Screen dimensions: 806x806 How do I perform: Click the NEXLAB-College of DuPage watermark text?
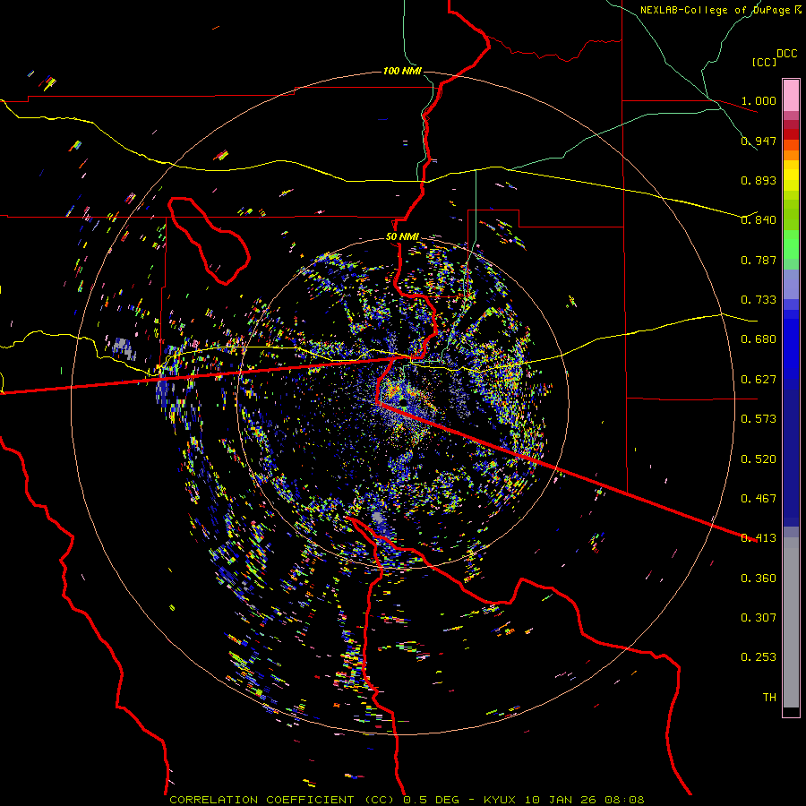[x=721, y=10]
